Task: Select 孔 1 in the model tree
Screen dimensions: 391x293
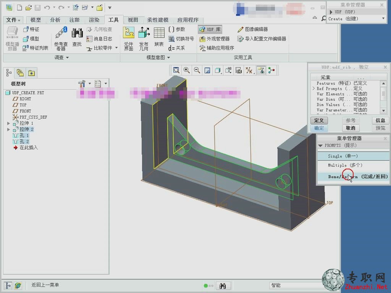Action: [x=21, y=135]
